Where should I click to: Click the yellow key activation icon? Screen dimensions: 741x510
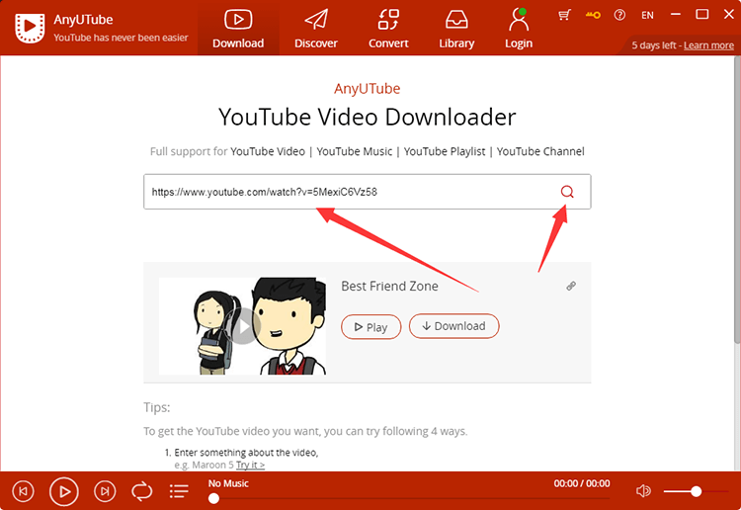[x=593, y=15]
